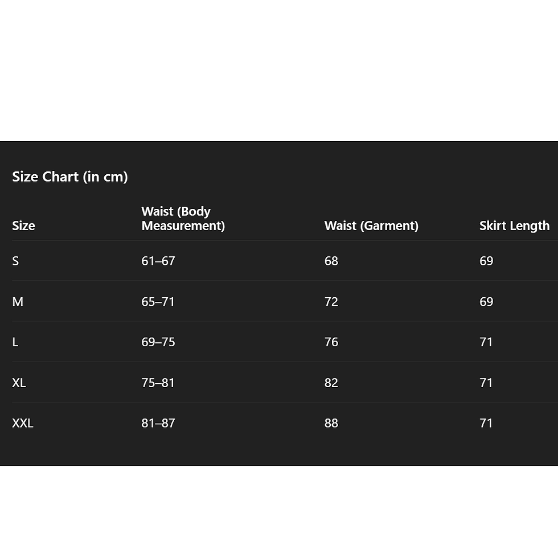Select the XL size row label
The image size is (558, 558).
click(x=19, y=383)
